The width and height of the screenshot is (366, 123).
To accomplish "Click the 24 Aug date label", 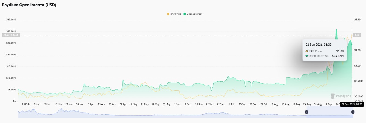I will click(307, 104).
